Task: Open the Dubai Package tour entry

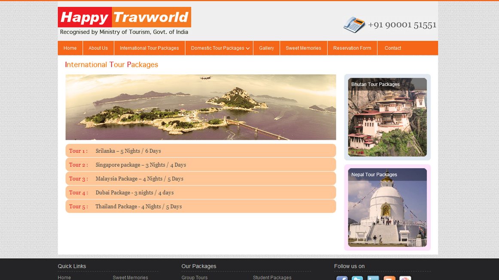Action: 201,193
